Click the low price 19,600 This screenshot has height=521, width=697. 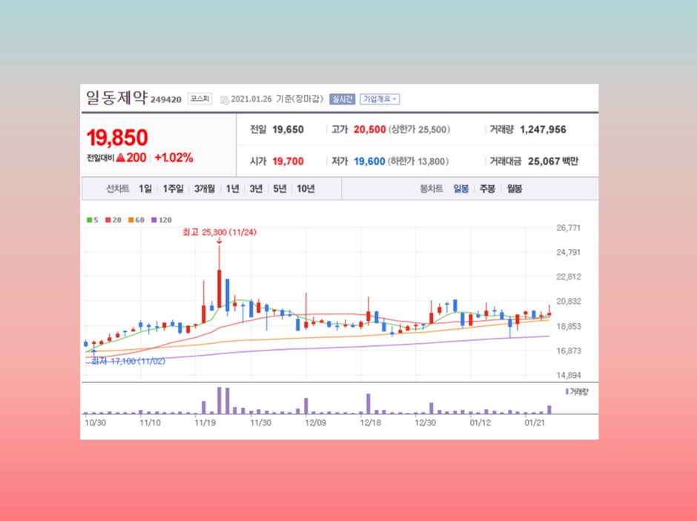(369, 162)
